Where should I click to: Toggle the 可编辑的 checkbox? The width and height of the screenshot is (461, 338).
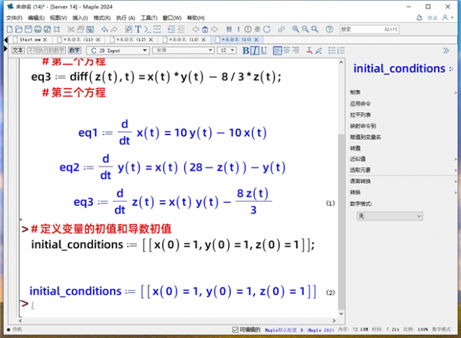(x=234, y=330)
